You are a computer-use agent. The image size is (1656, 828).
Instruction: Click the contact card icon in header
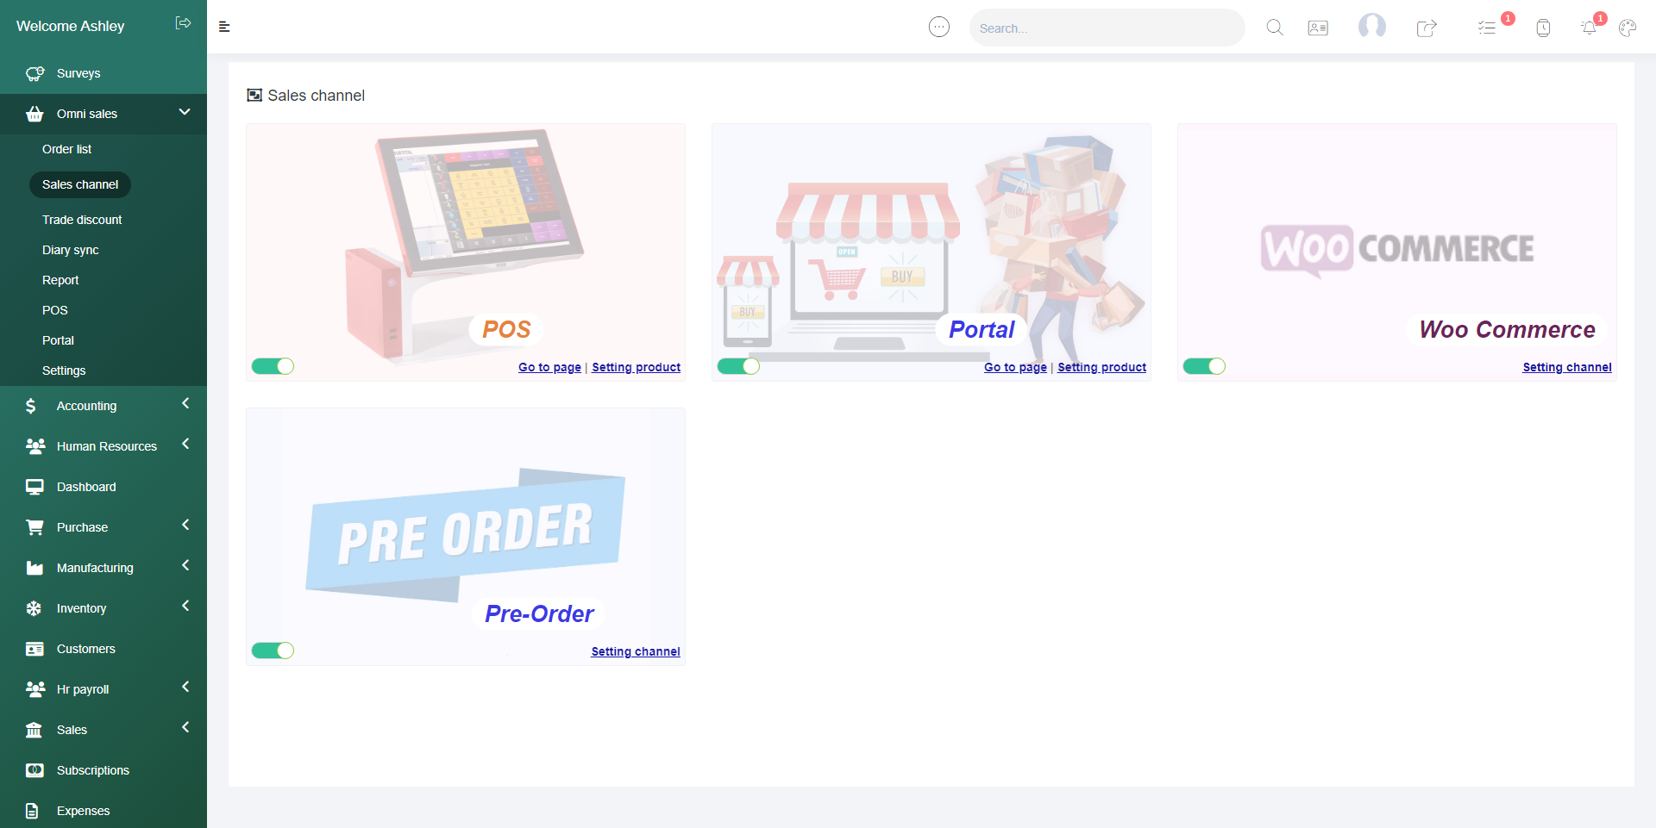pyautogui.click(x=1318, y=28)
